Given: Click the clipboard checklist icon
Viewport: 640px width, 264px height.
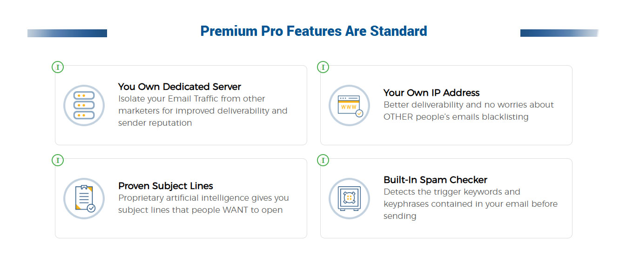Looking at the screenshot, I should 84,198.
